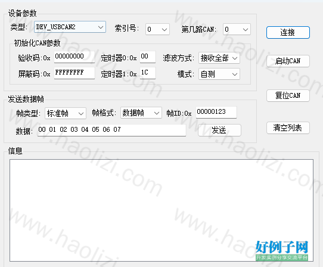Click the 发送 button
Screen dimensions: 323x267
click(219, 130)
